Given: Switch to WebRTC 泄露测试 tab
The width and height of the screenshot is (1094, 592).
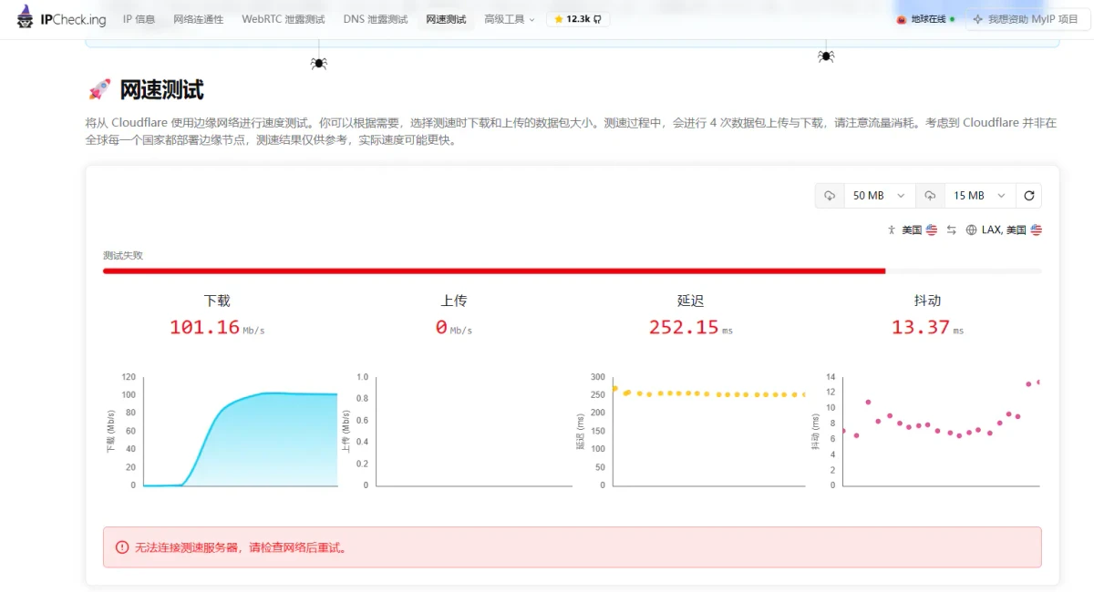Looking at the screenshot, I should (x=283, y=19).
